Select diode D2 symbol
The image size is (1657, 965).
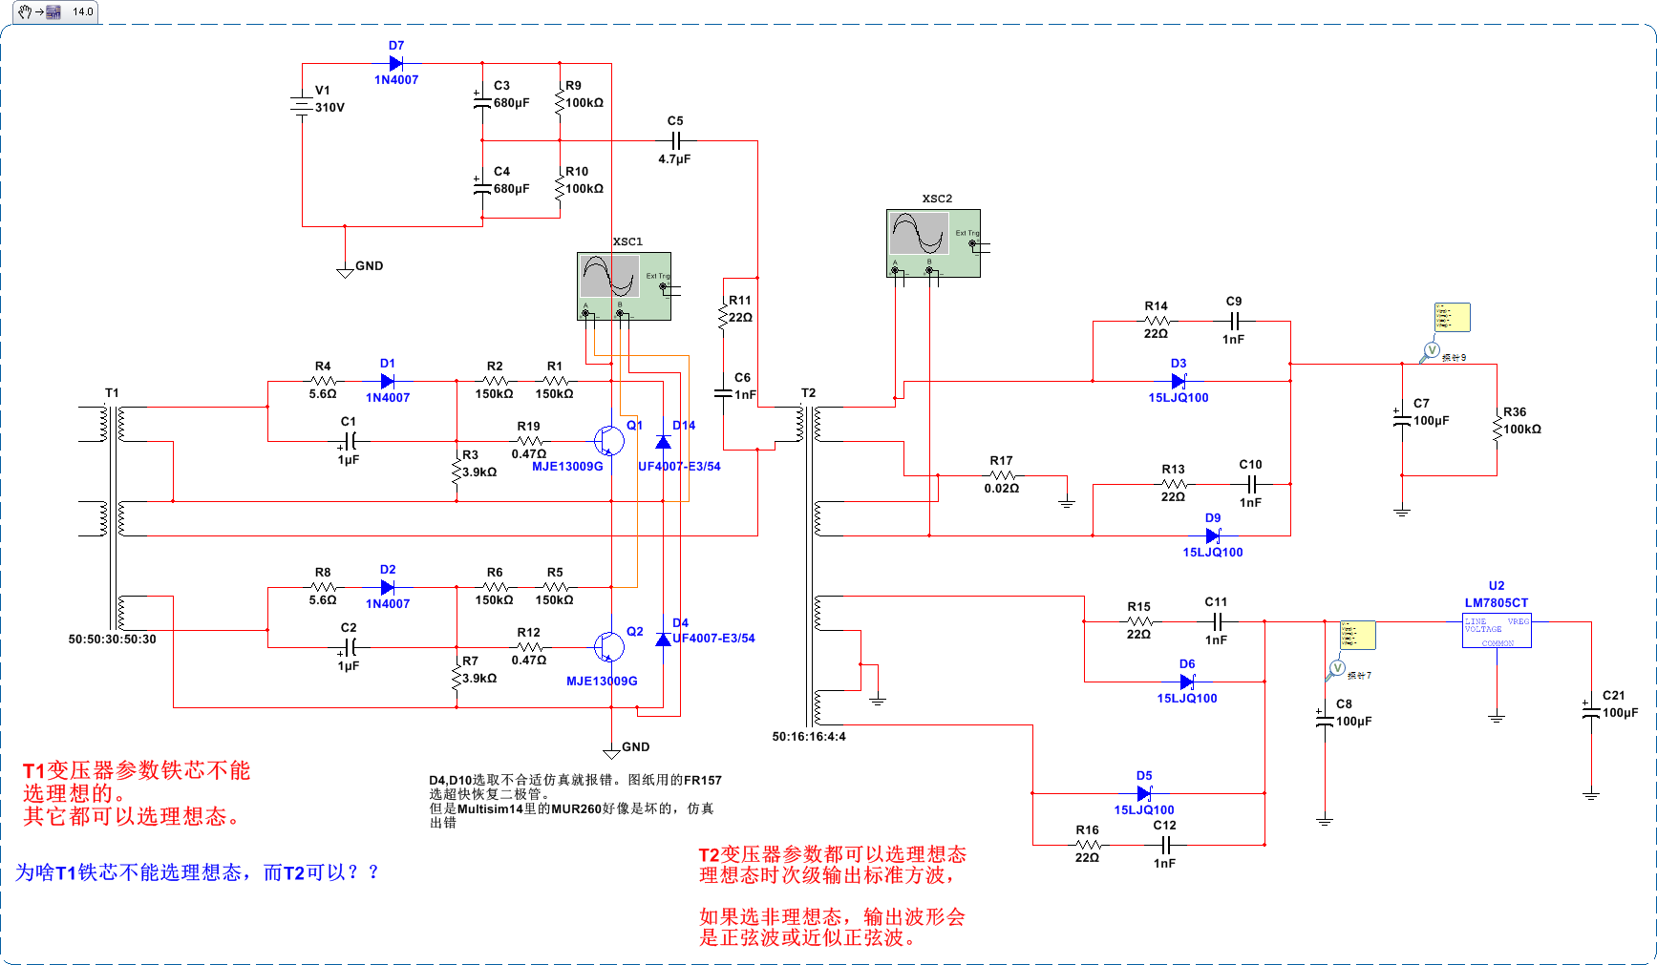[388, 587]
